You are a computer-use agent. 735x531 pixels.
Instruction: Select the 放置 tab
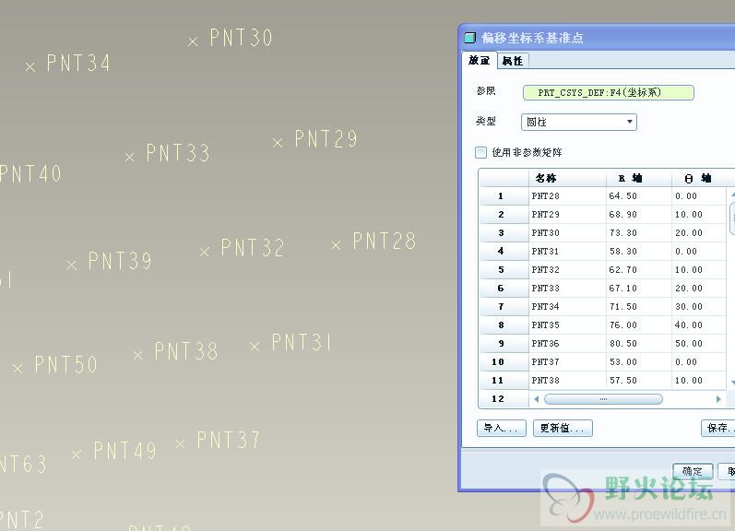coord(479,60)
